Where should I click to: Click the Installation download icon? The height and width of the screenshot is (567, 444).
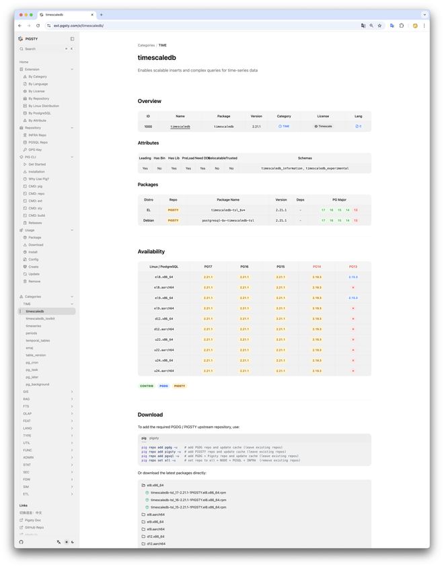25,172
